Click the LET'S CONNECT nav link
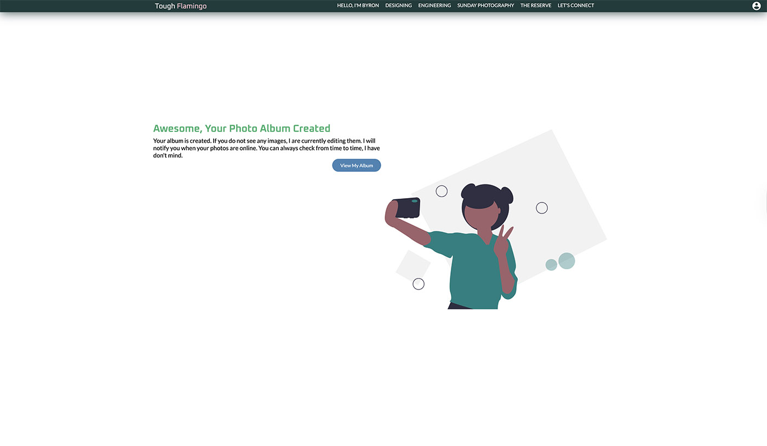767x446 pixels. pos(576,5)
